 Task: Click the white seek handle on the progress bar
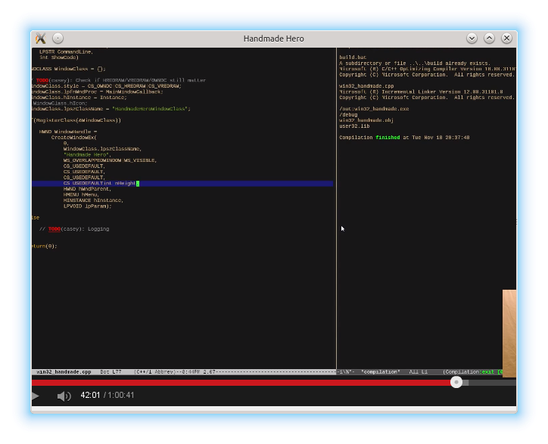[456, 383]
